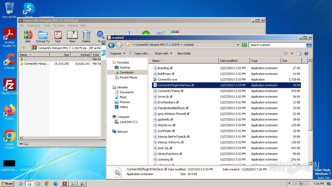Select Connectify Hotsp... folder in WinRAR
This screenshot has width=332, height=187.
36,64
